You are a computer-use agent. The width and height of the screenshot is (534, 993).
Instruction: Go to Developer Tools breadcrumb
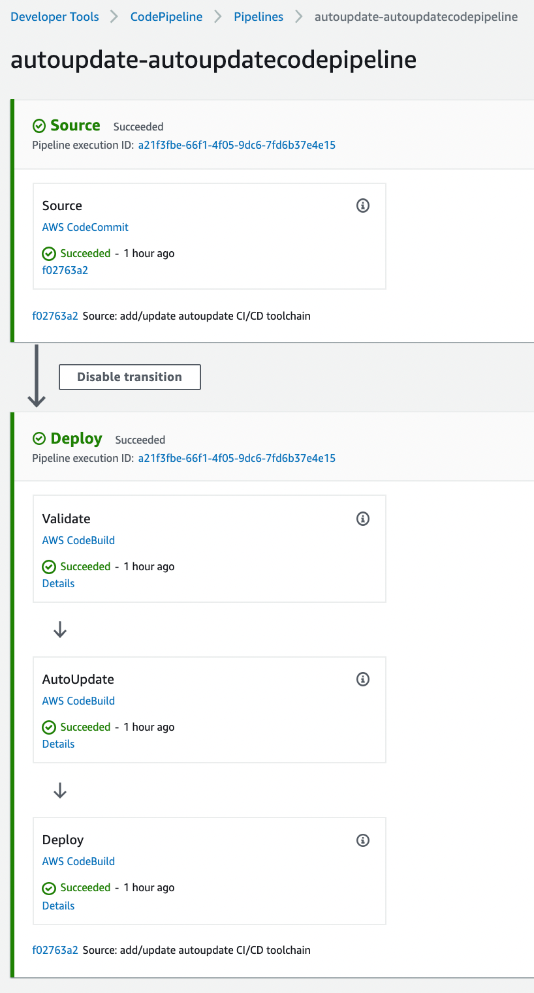click(55, 17)
